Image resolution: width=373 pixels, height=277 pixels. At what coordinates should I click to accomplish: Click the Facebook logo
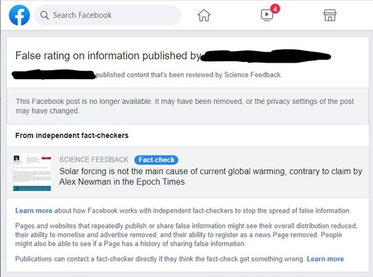(x=19, y=15)
